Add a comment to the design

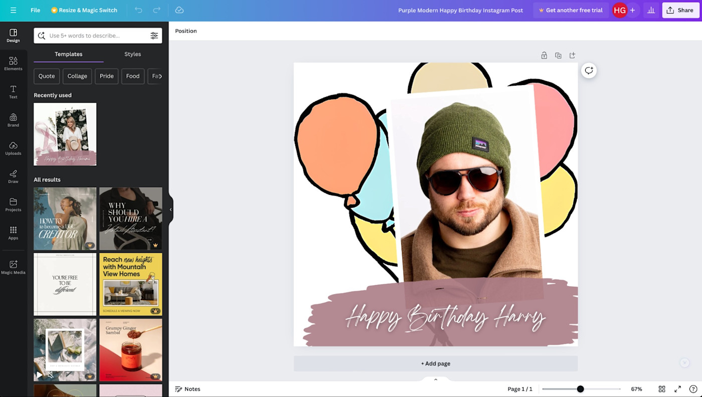pos(589,71)
